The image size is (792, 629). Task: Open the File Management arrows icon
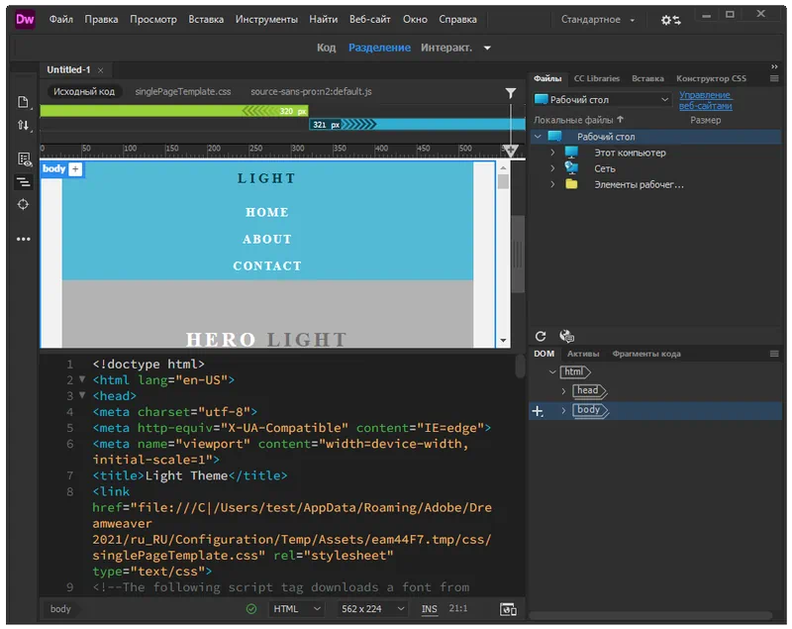(23, 125)
